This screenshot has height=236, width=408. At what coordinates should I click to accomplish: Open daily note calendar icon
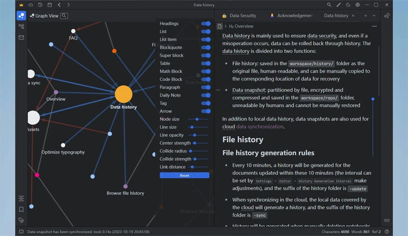[49, 5]
